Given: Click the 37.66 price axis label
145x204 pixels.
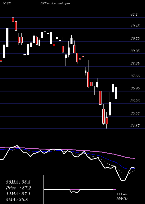Looking at the screenshot, I should click(x=135, y=76).
